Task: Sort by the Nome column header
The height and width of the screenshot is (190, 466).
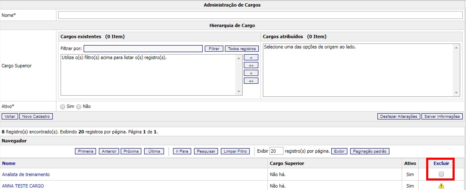Action: coord(9,163)
